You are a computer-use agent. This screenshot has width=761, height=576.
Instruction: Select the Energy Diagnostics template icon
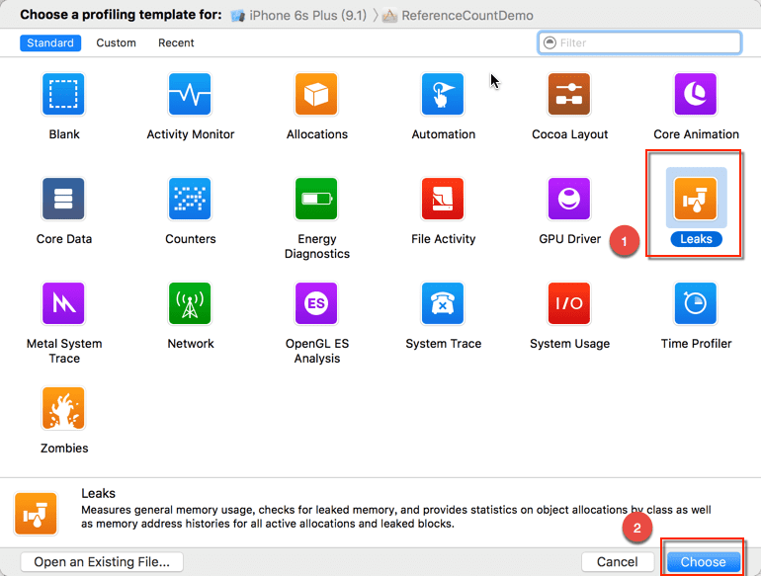316,199
